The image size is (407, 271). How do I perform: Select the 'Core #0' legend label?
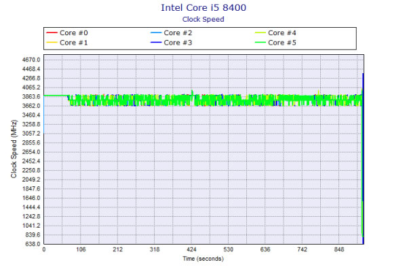point(74,33)
